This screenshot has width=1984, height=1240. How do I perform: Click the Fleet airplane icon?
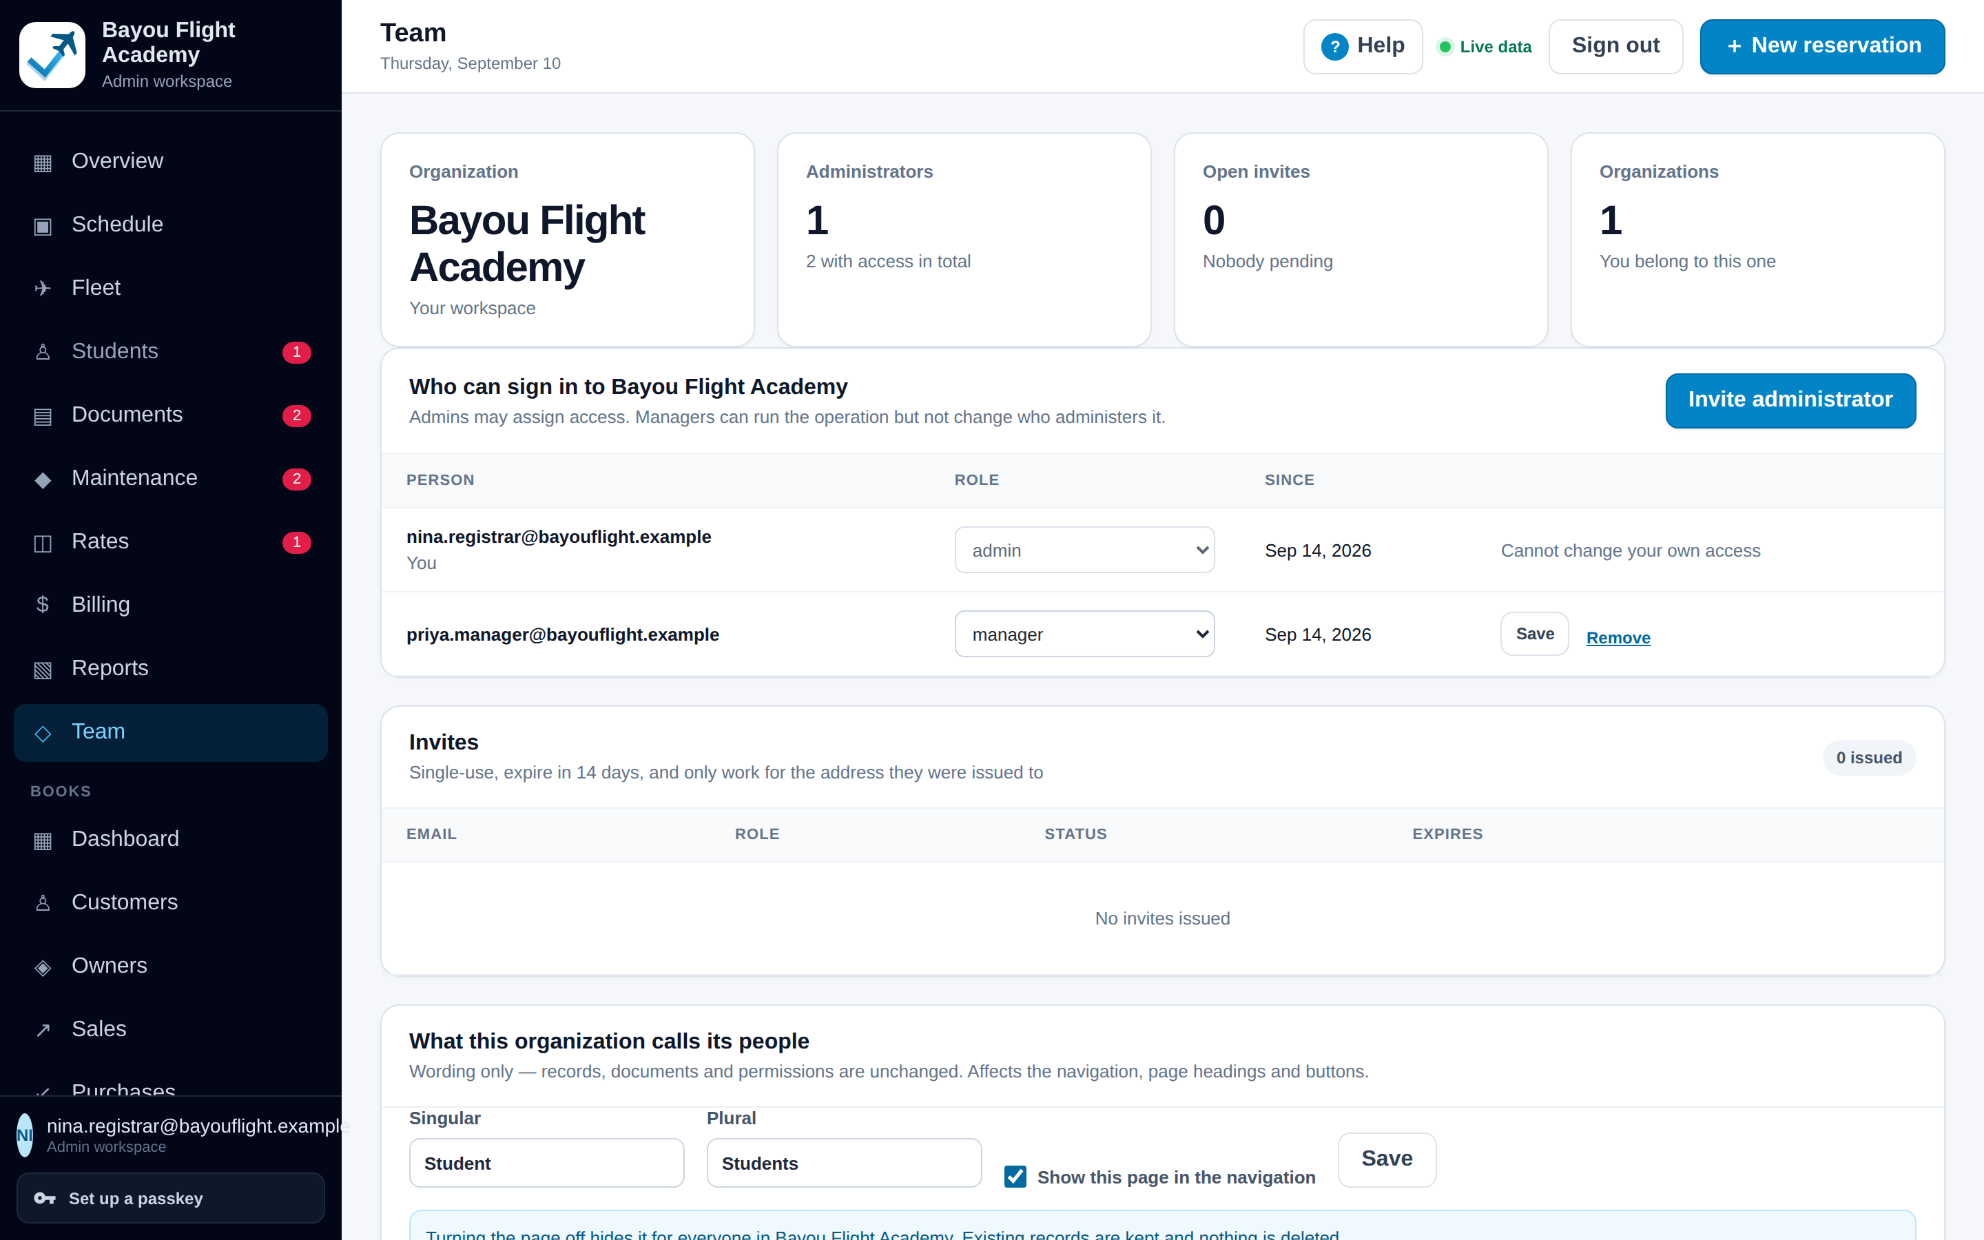43,289
